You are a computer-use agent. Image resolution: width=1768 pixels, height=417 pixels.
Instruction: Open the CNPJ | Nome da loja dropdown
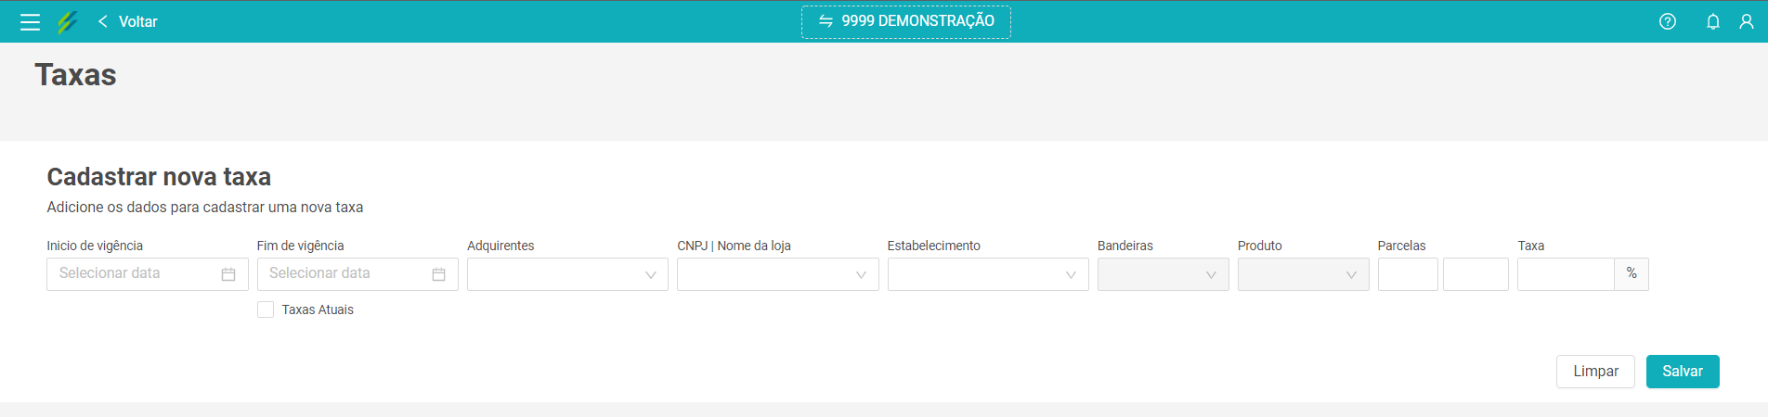click(x=778, y=274)
